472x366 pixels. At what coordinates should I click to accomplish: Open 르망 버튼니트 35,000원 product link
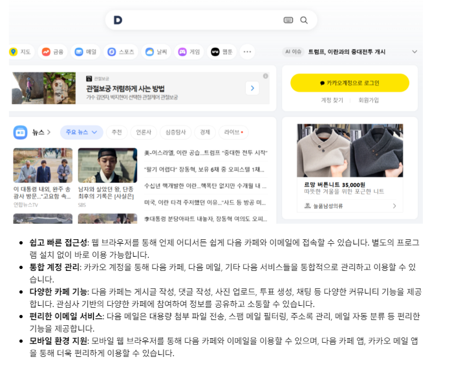click(x=334, y=185)
